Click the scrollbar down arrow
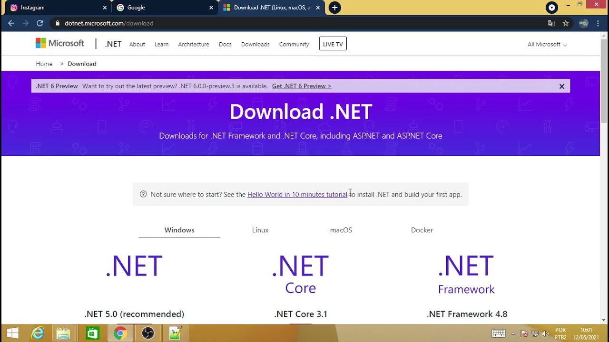This screenshot has height=342, width=609. (604, 320)
